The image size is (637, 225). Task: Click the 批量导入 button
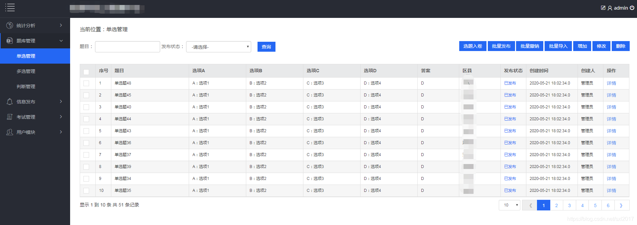click(558, 46)
